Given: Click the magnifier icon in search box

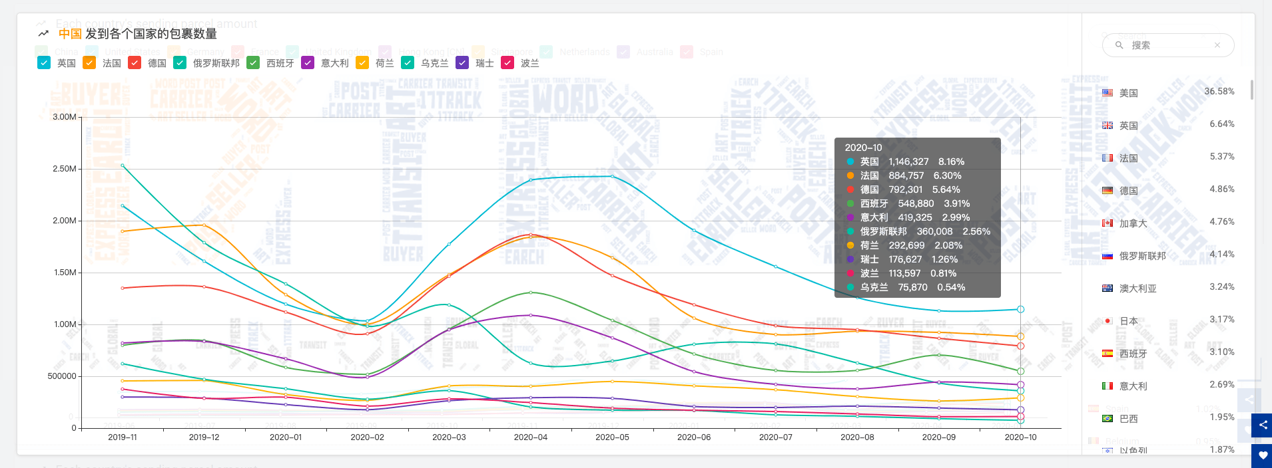Looking at the screenshot, I should coord(1119,45).
